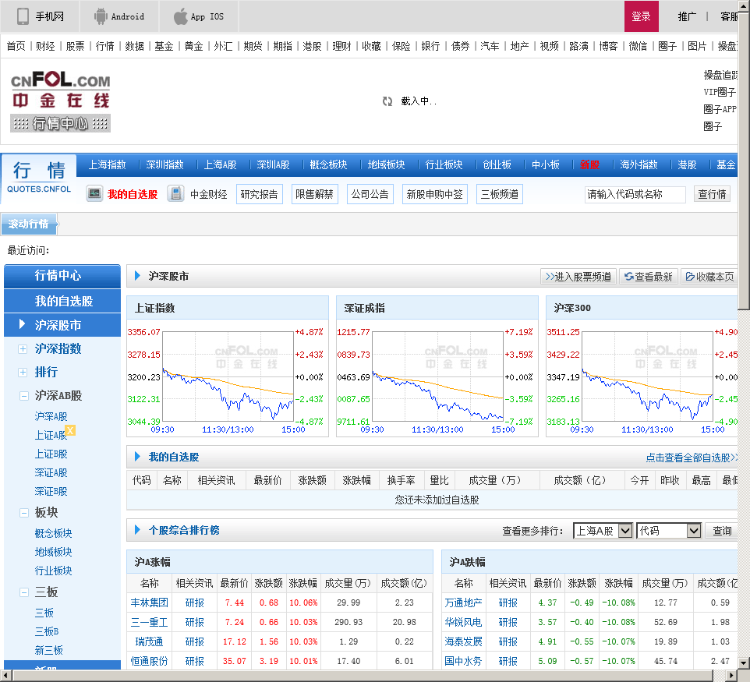Click the 海泰发展 stock link

coord(463,641)
